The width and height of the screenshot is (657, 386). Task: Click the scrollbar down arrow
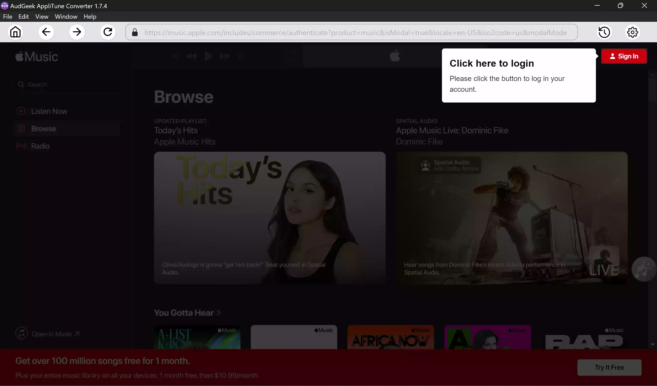click(653, 344)
